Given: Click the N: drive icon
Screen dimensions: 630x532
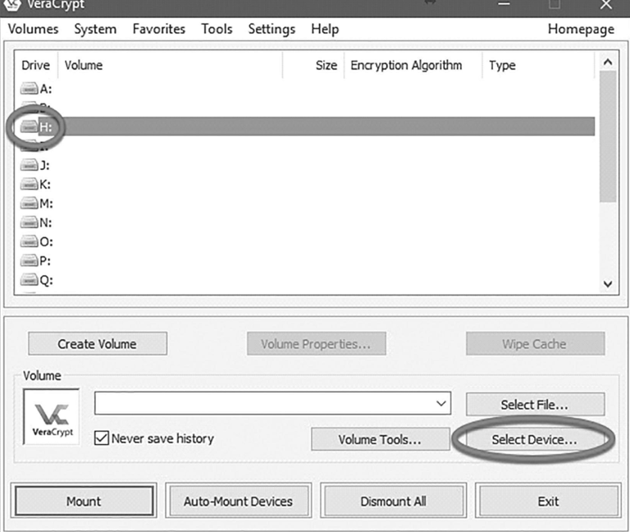Looking at the screenshot, I should [29, 222].
